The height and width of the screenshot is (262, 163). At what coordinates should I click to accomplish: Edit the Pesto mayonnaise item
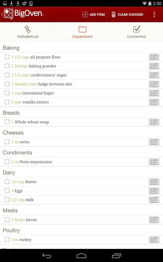(x=154, y=162)
